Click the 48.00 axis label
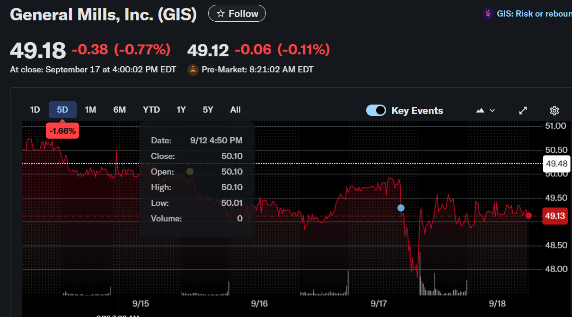The height and width of the screenshot is (317, 572). pyautogui.click(x=555, y=269)
